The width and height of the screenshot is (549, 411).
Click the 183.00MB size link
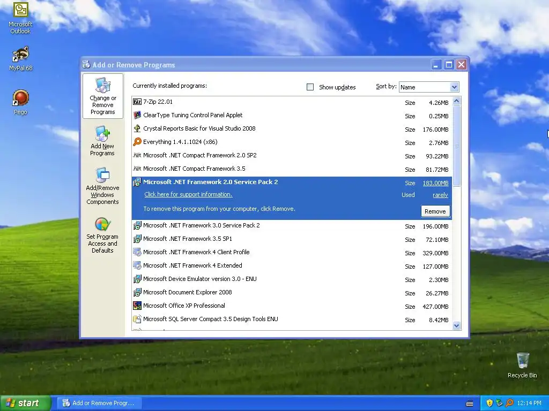tap(435, 183)
